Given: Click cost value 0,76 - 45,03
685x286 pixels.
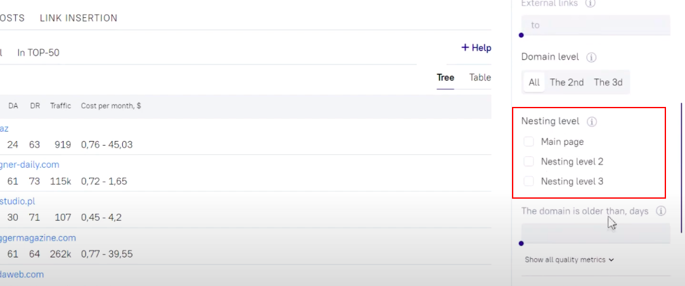Looking at the screenshot, I should [x=106, y=145].
